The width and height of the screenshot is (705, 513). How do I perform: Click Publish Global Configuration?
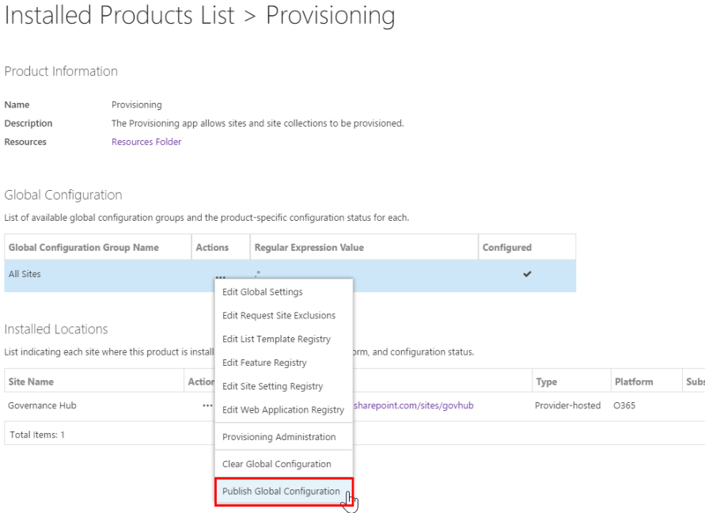tap(281, 491)
